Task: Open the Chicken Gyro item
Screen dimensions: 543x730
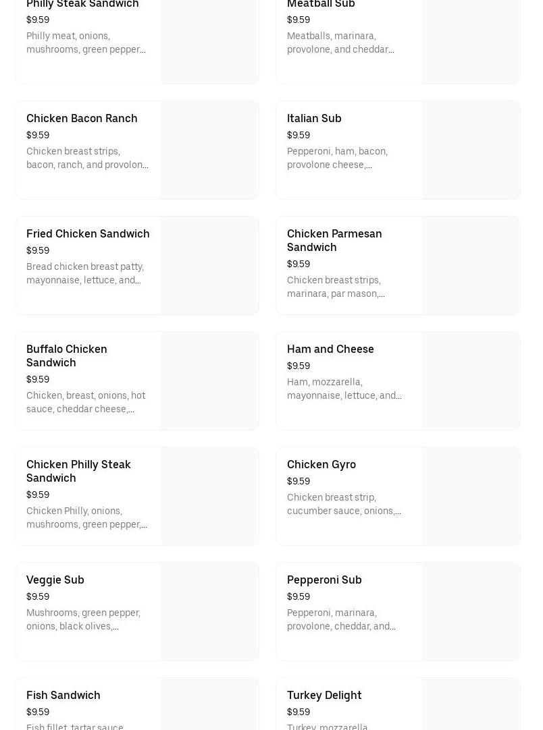Action: 398,497
